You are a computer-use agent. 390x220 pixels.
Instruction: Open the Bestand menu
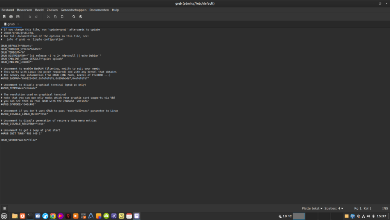click(x=8, y=10)
